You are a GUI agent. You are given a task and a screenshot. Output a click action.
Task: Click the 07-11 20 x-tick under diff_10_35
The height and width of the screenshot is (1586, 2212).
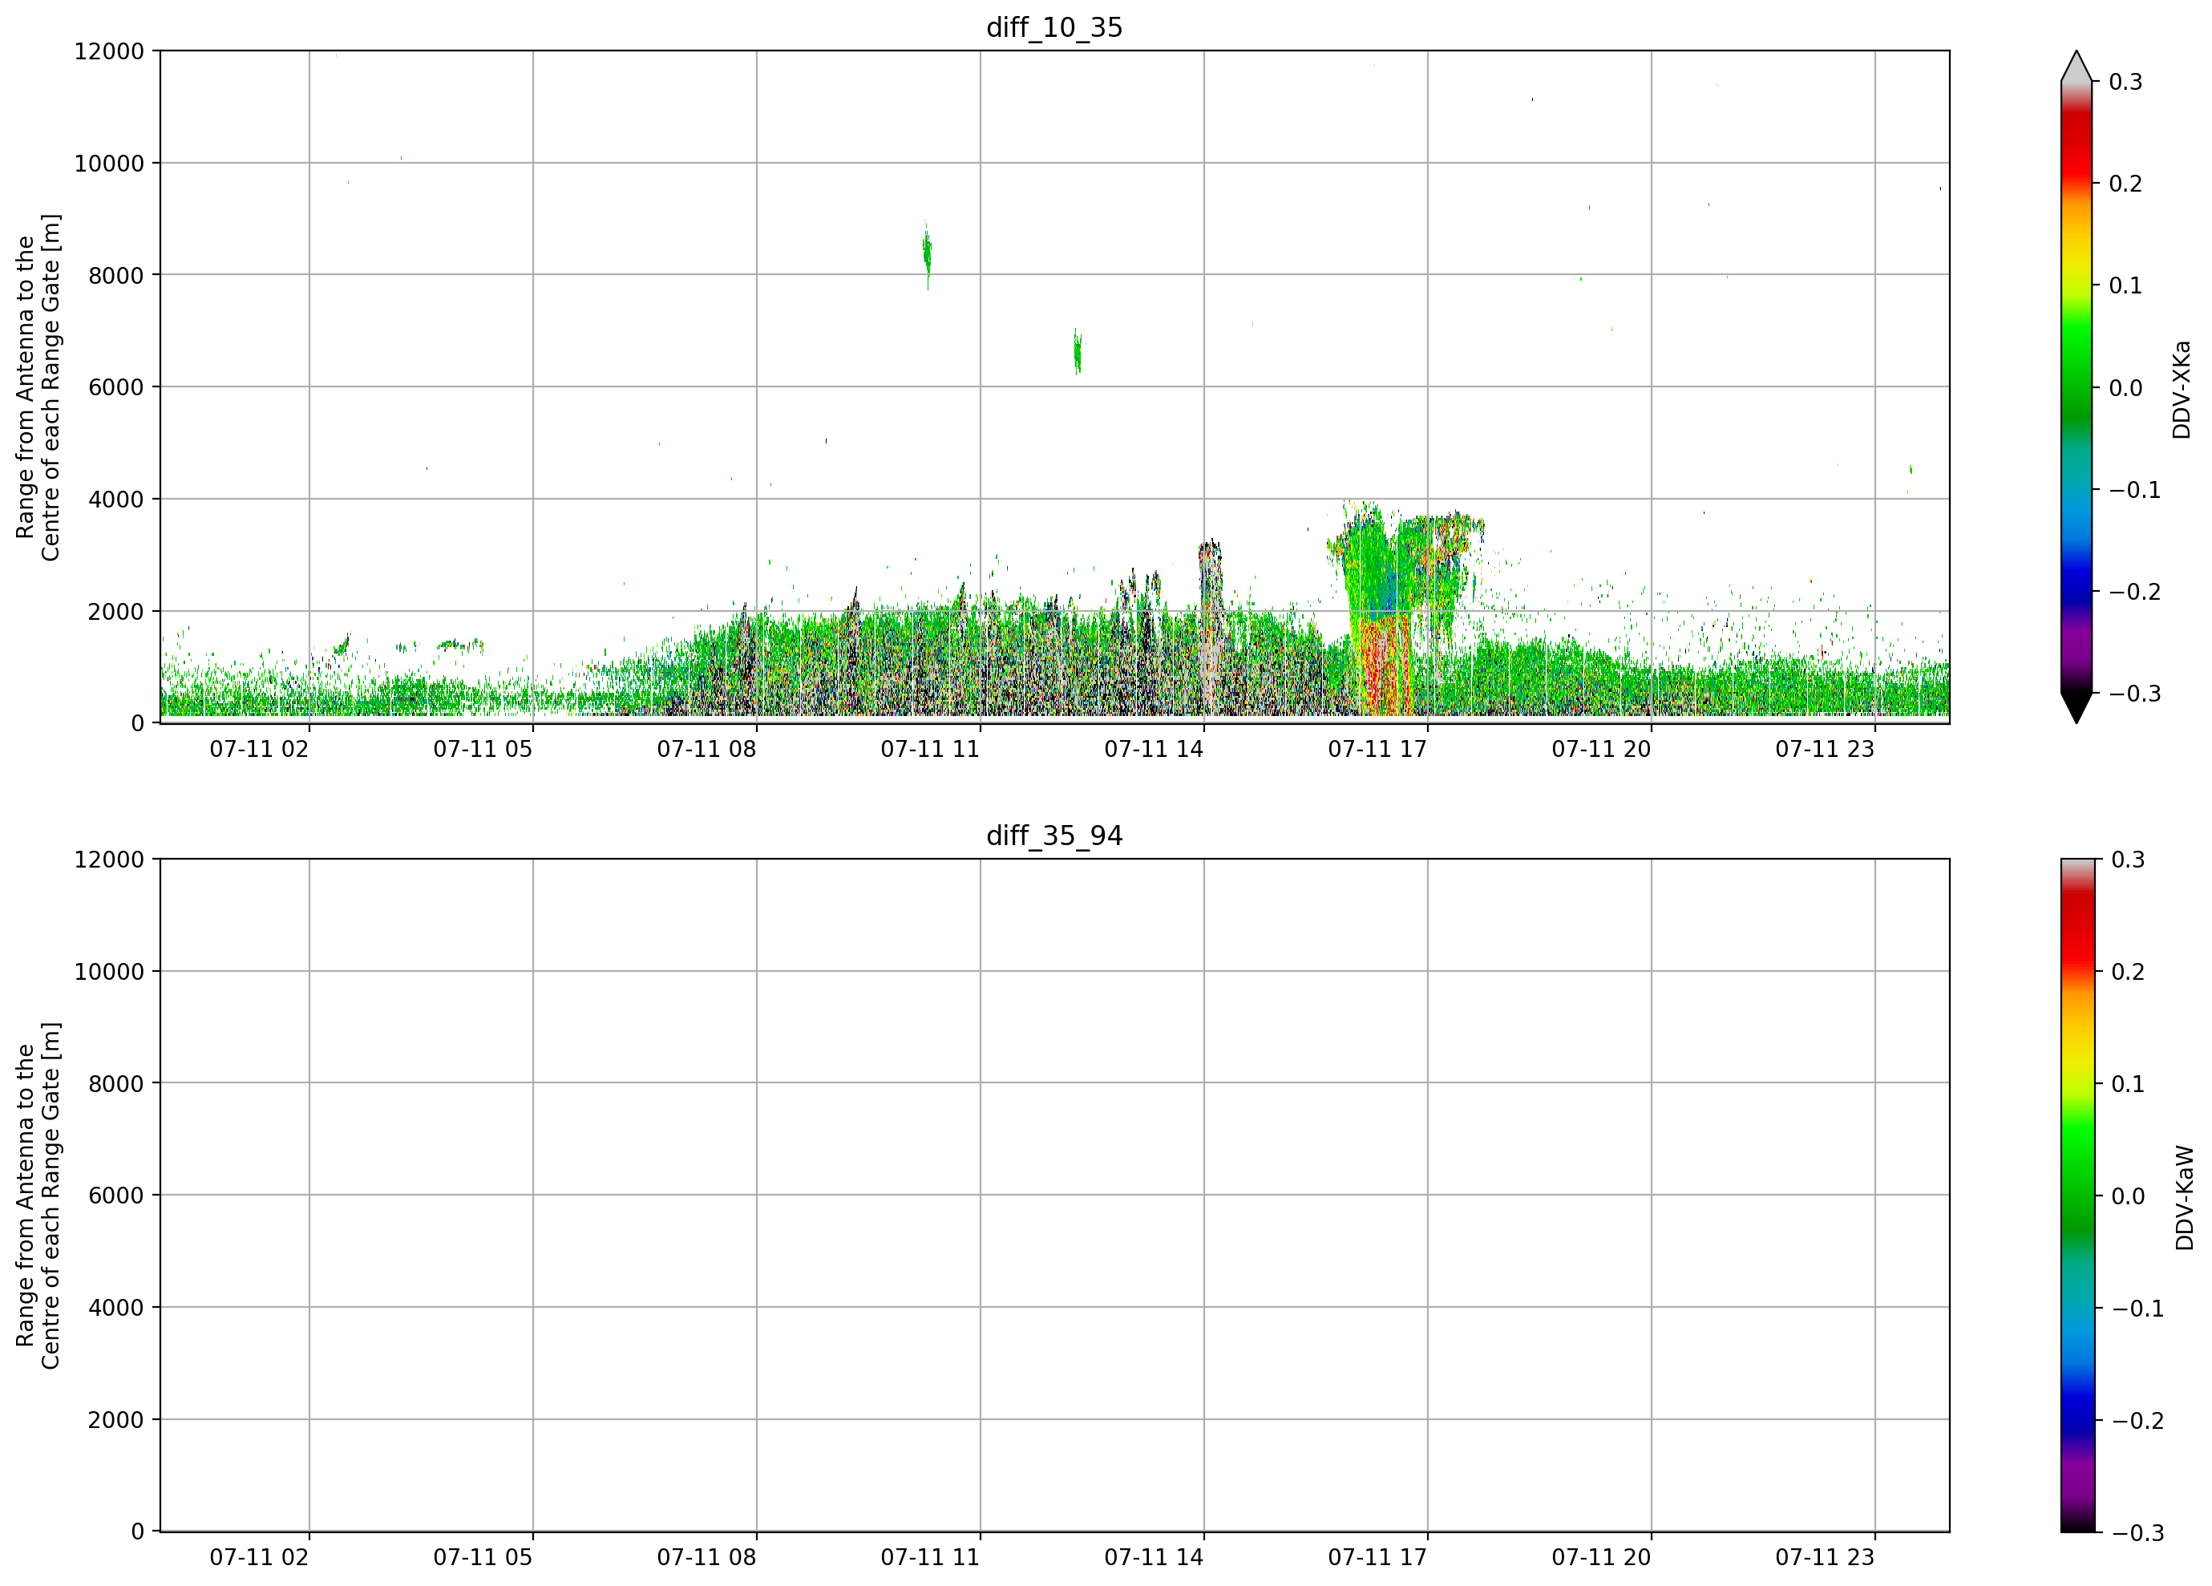(1601, 749)
